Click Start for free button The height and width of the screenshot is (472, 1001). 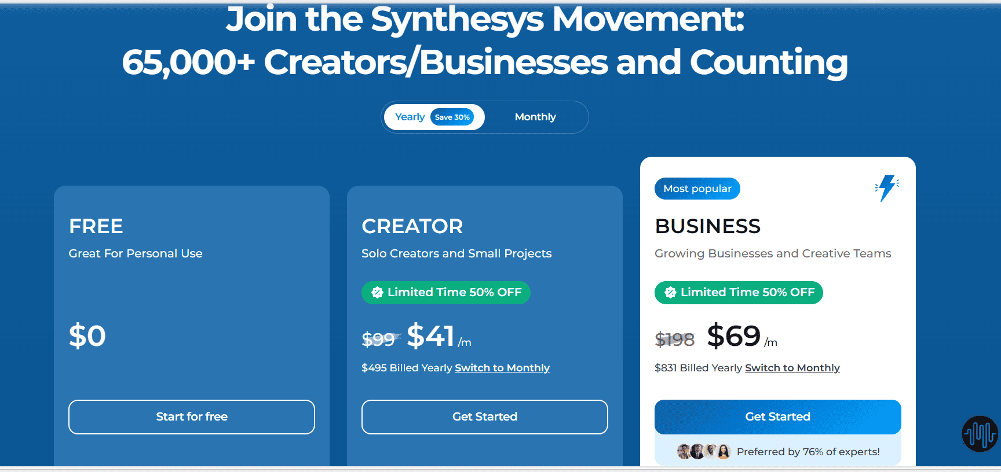click(x=192, y=417)
